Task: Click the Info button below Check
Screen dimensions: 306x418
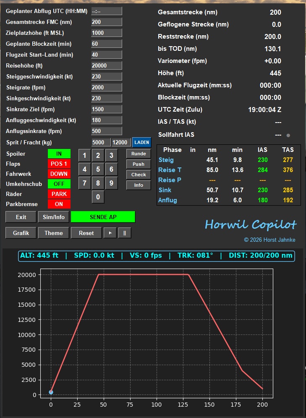Action: pyautogui.click(x=139, y=185)
